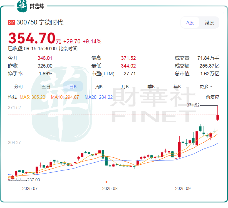Click the 昨收 value 325.00
This screenshot has width=228, height=208.
tap(45, 66)
